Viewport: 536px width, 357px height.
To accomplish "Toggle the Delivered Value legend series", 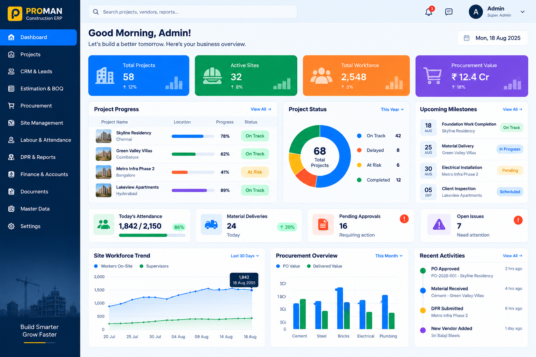I will [325, 266].
